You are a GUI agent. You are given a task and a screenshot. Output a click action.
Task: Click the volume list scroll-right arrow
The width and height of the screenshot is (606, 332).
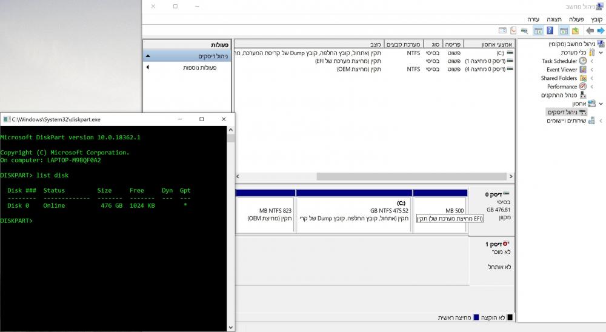pyautogui.click(x=511, y=176)
